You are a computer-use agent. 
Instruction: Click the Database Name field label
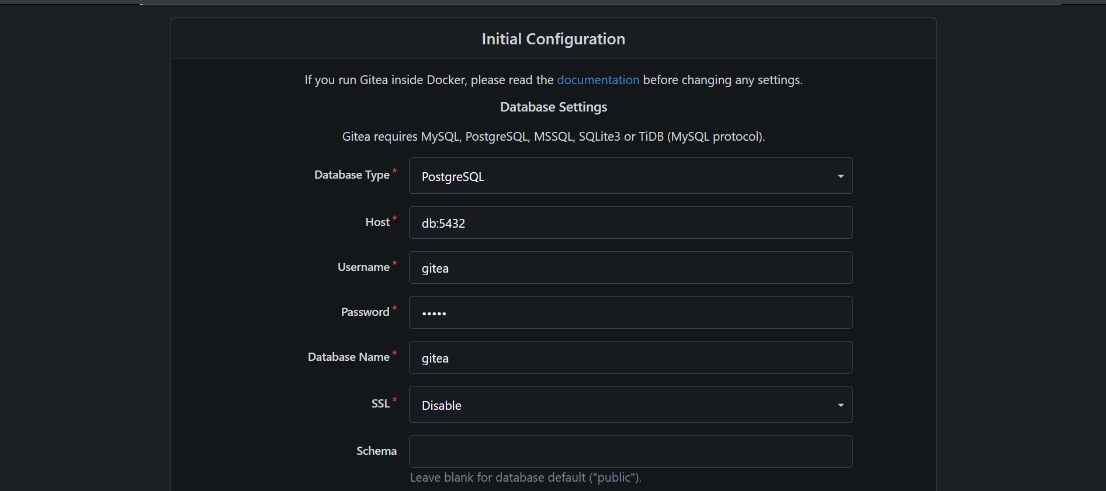click(x=349, y=357)
